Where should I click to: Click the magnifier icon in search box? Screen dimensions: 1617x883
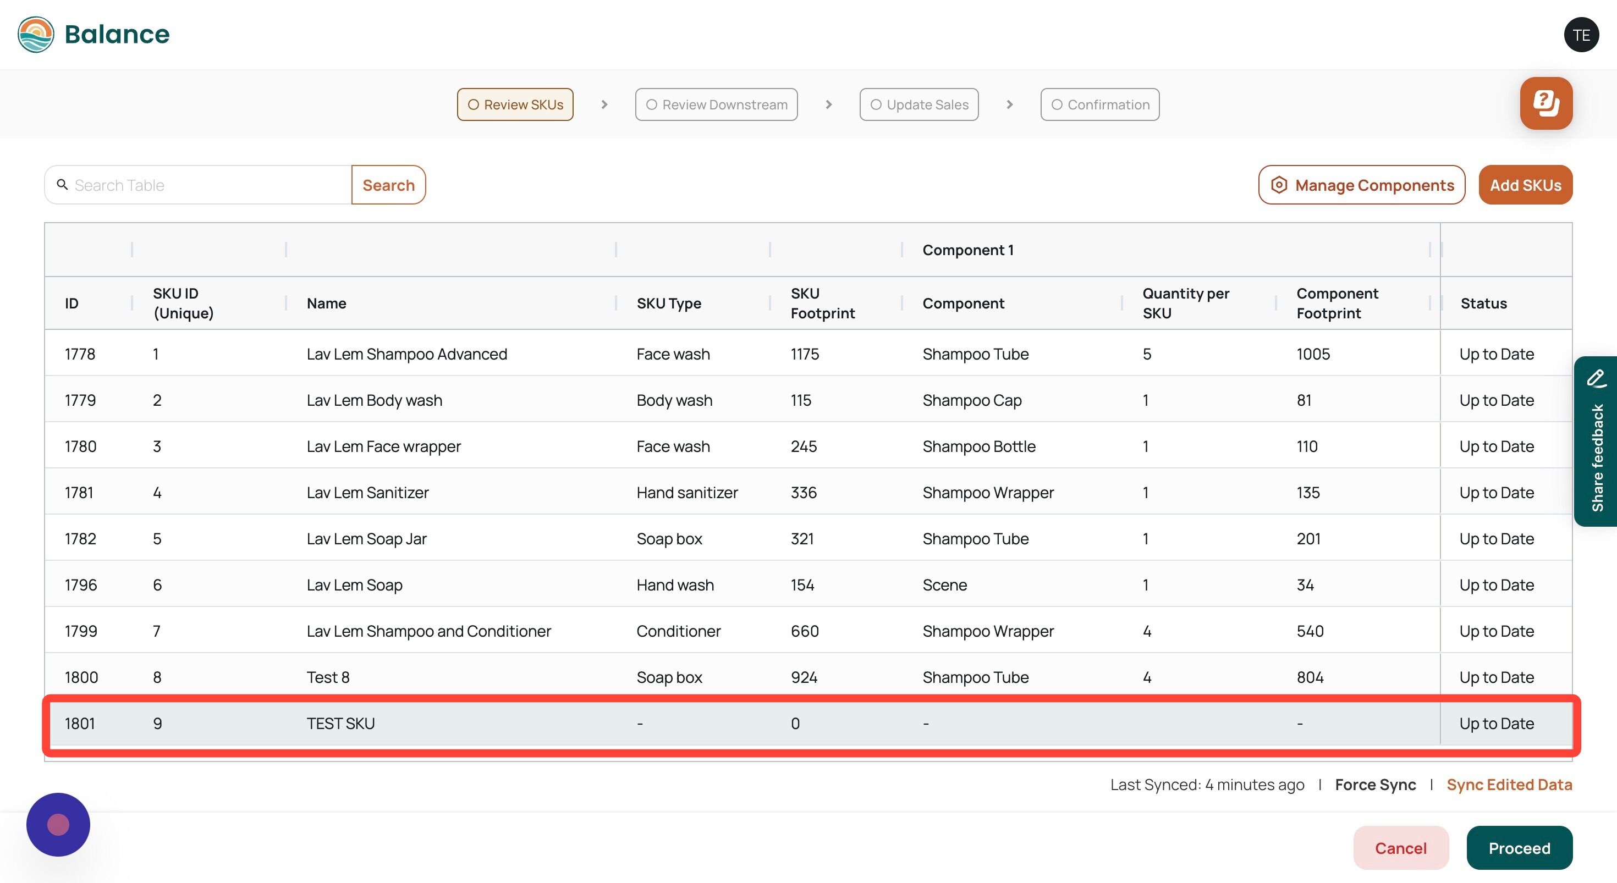62,185
